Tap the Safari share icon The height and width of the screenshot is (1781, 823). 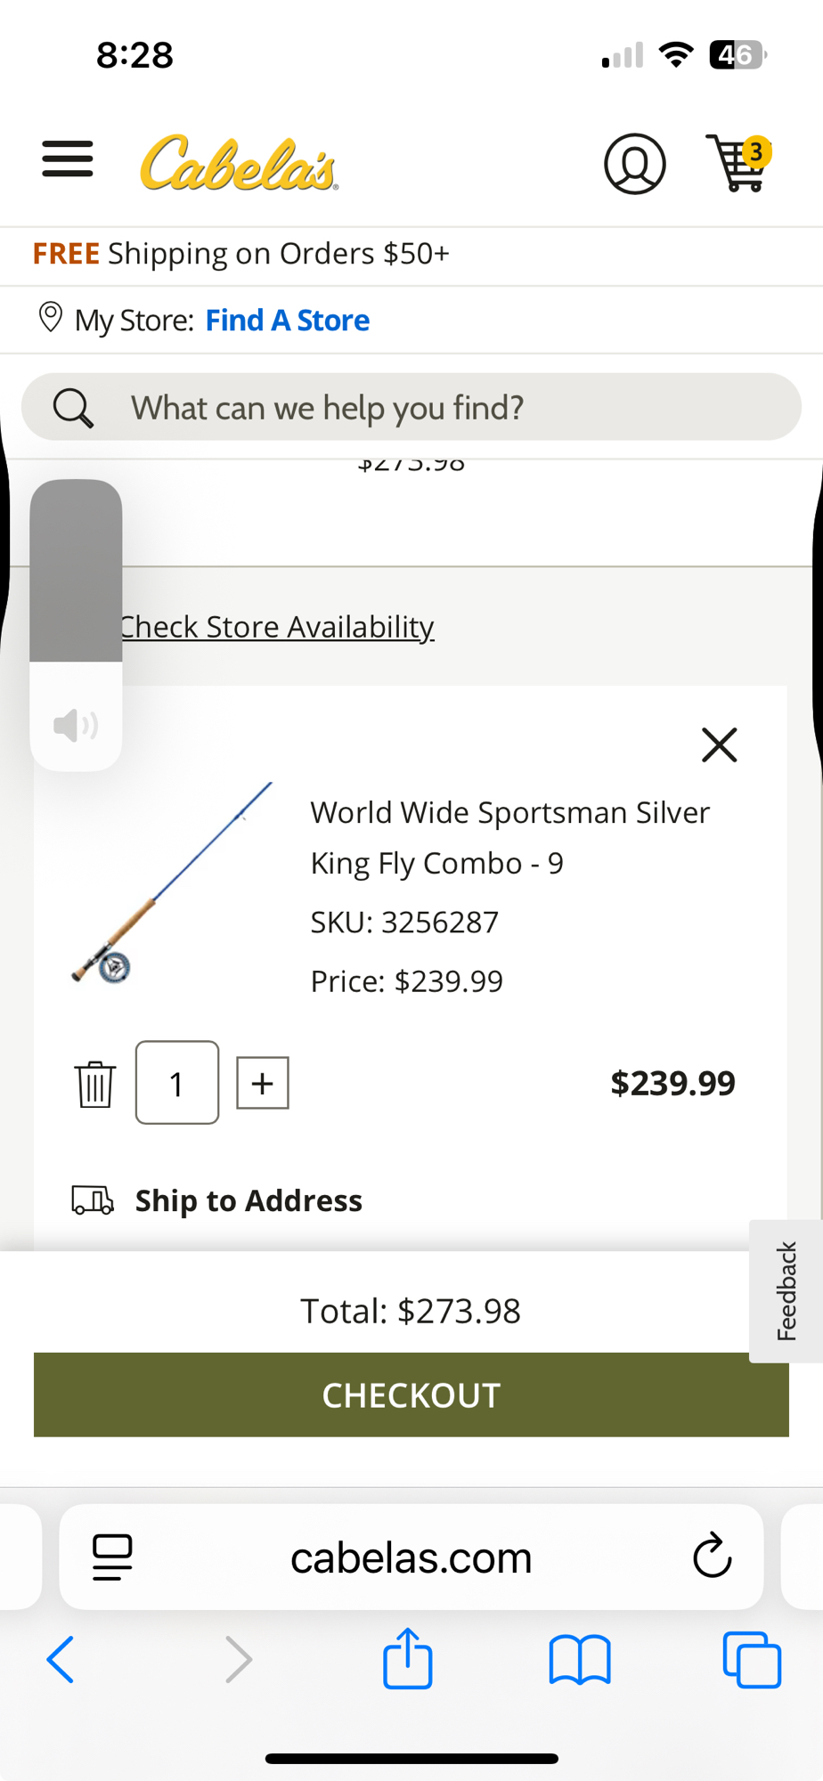point(408,1659)
